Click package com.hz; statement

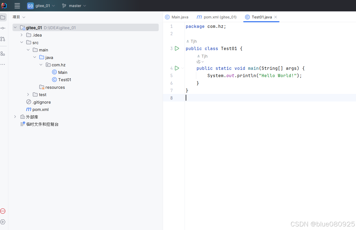(x=206, y=27)
